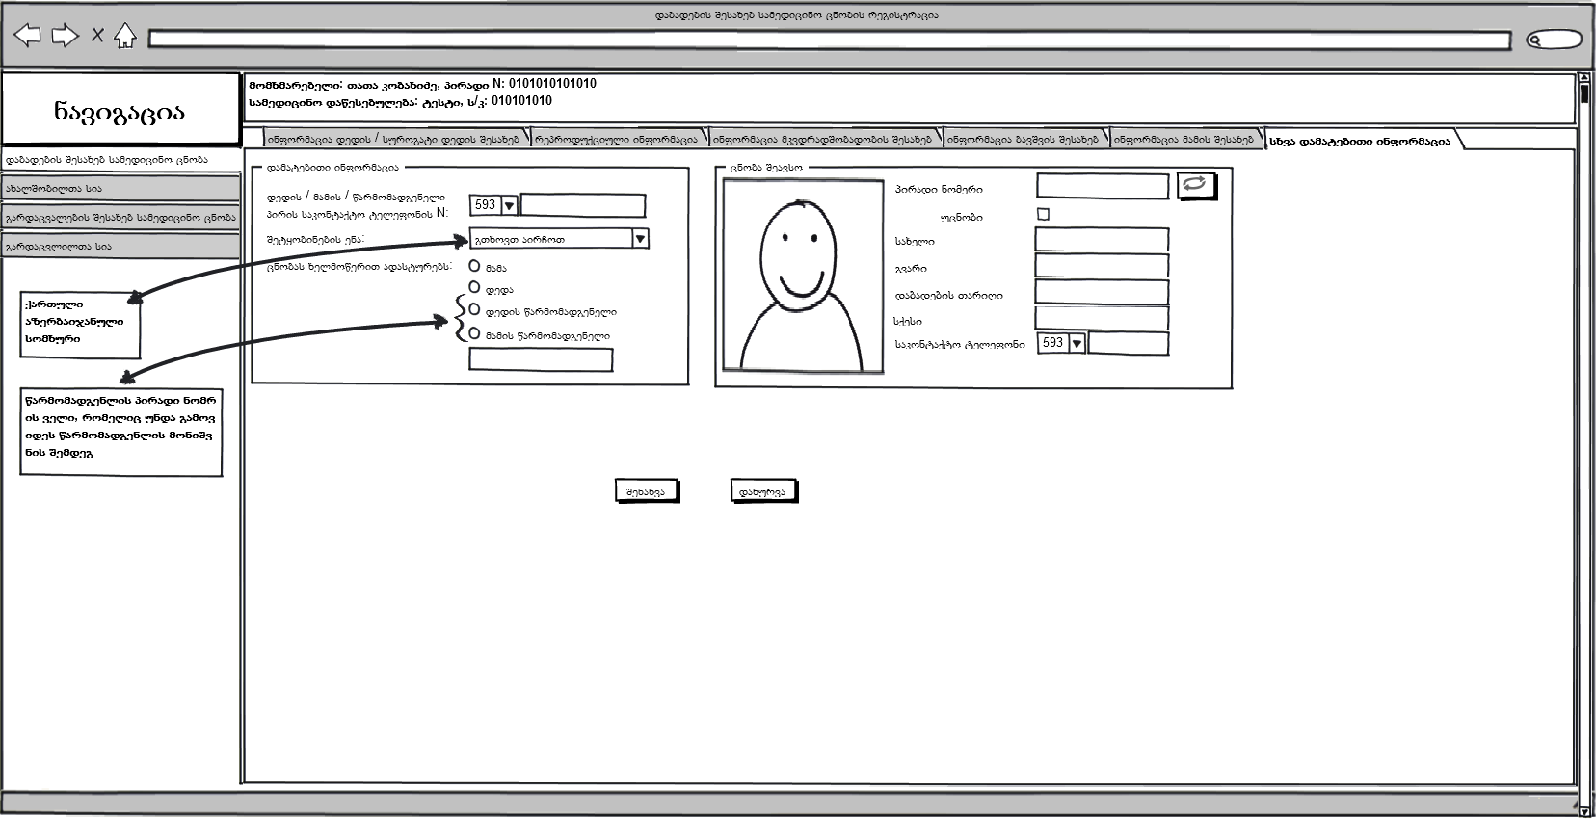This screenshot has height=819, width=1596.
Task: Click the browser forward arrow
Action: (x=65, y=36)
